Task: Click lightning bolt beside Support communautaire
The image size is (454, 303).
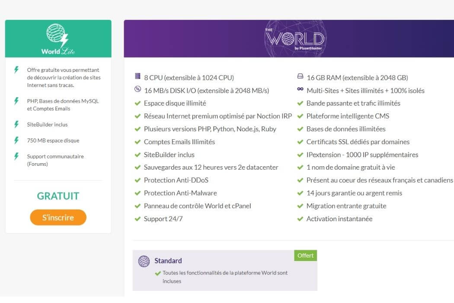Action: click(x=16, y=156)
